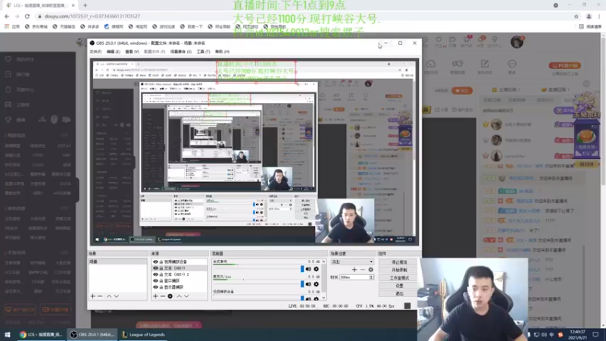Screen dimensions: 606x341
Task: Open Chrome profile icon
Action: point(589,16)
